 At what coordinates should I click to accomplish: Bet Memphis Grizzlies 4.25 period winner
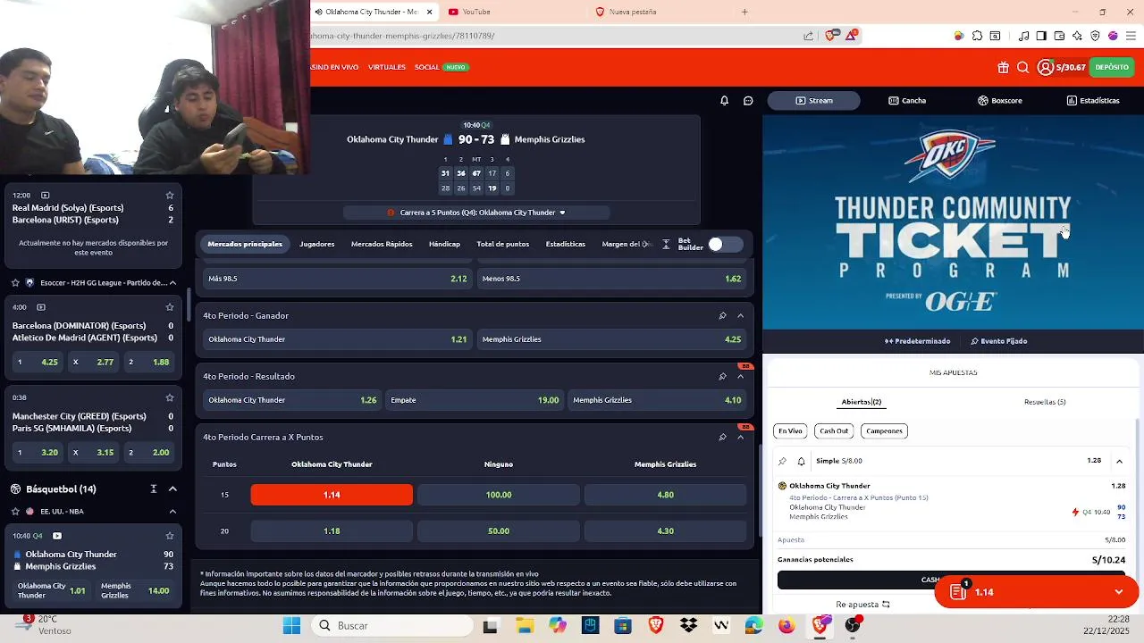pyautogui.click(x=611, y=339)
